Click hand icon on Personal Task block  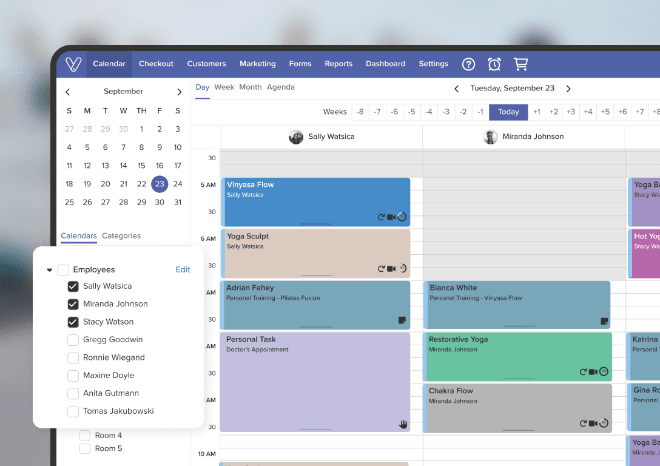tap(403, 424)
